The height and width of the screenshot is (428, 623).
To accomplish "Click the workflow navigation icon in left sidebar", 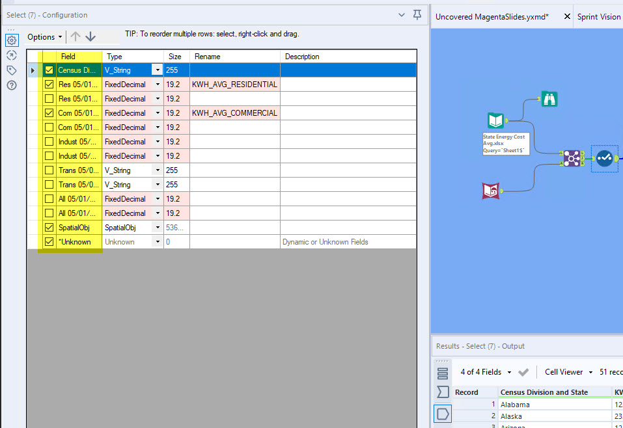I will click(x=11, y=55).
